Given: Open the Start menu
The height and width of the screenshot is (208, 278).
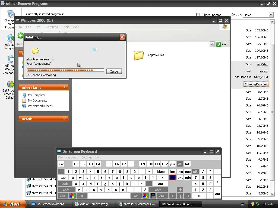Looking at the screenshot, I should click(13, 204).
